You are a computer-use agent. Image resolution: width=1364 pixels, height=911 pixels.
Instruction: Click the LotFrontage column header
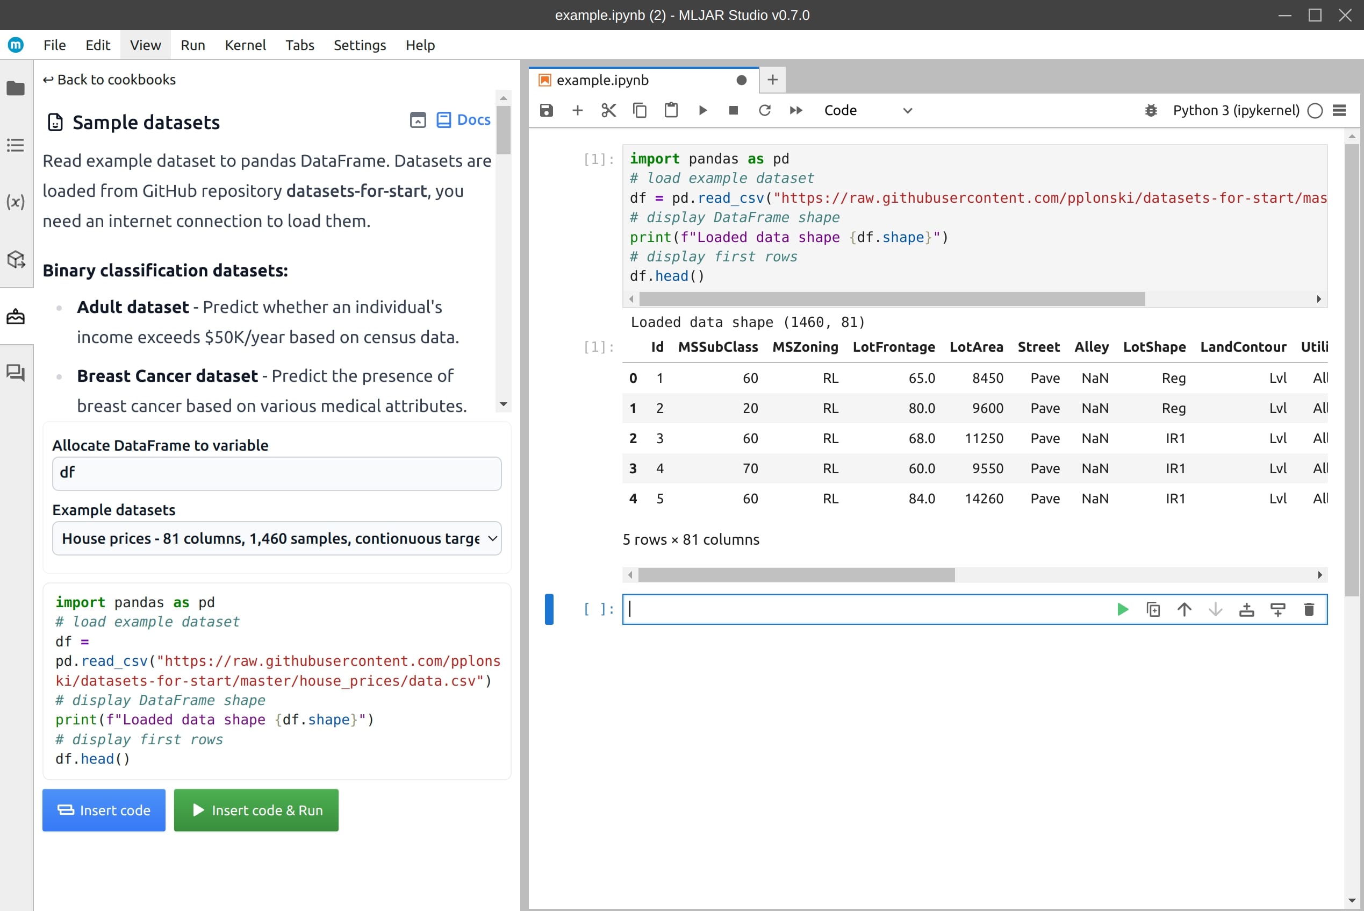pos(894,347)
